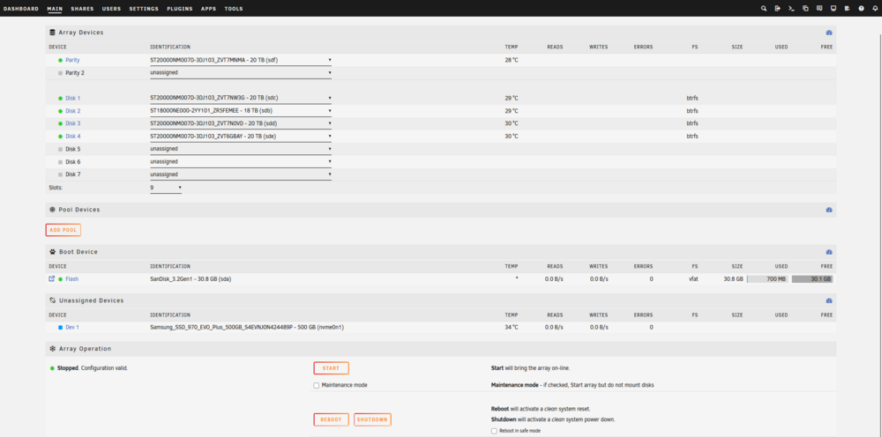Click the Samsung SSD 970 EVO Plus identification
This screenshot has width=882, height=437.
247,327
